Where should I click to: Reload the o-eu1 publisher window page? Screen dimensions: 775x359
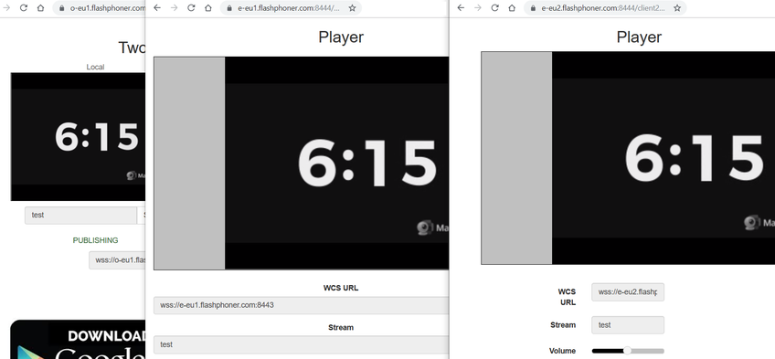(x=23, y=8)
